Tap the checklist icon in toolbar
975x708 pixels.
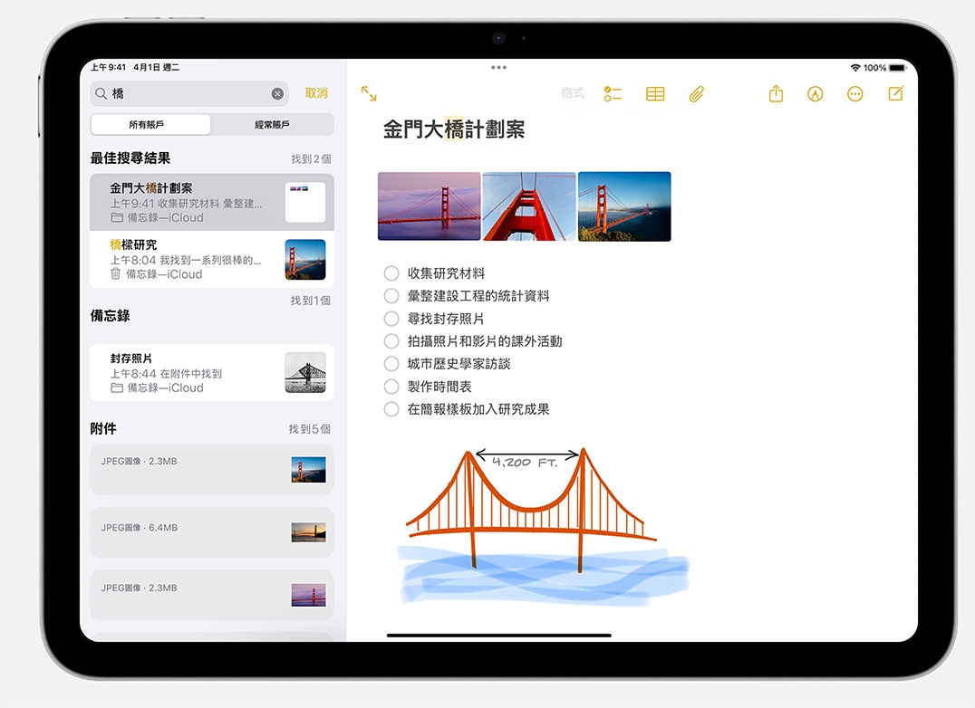point(613,94)
